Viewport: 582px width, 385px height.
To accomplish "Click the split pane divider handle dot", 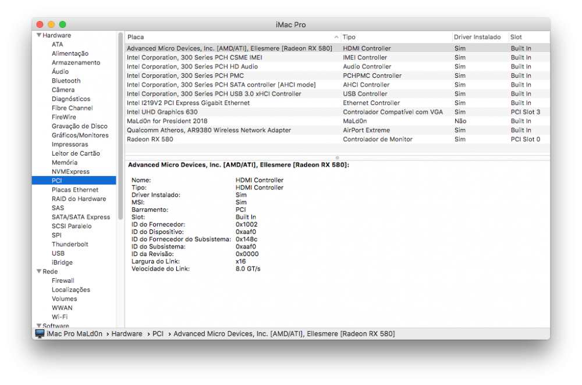I will coord(337,158).
